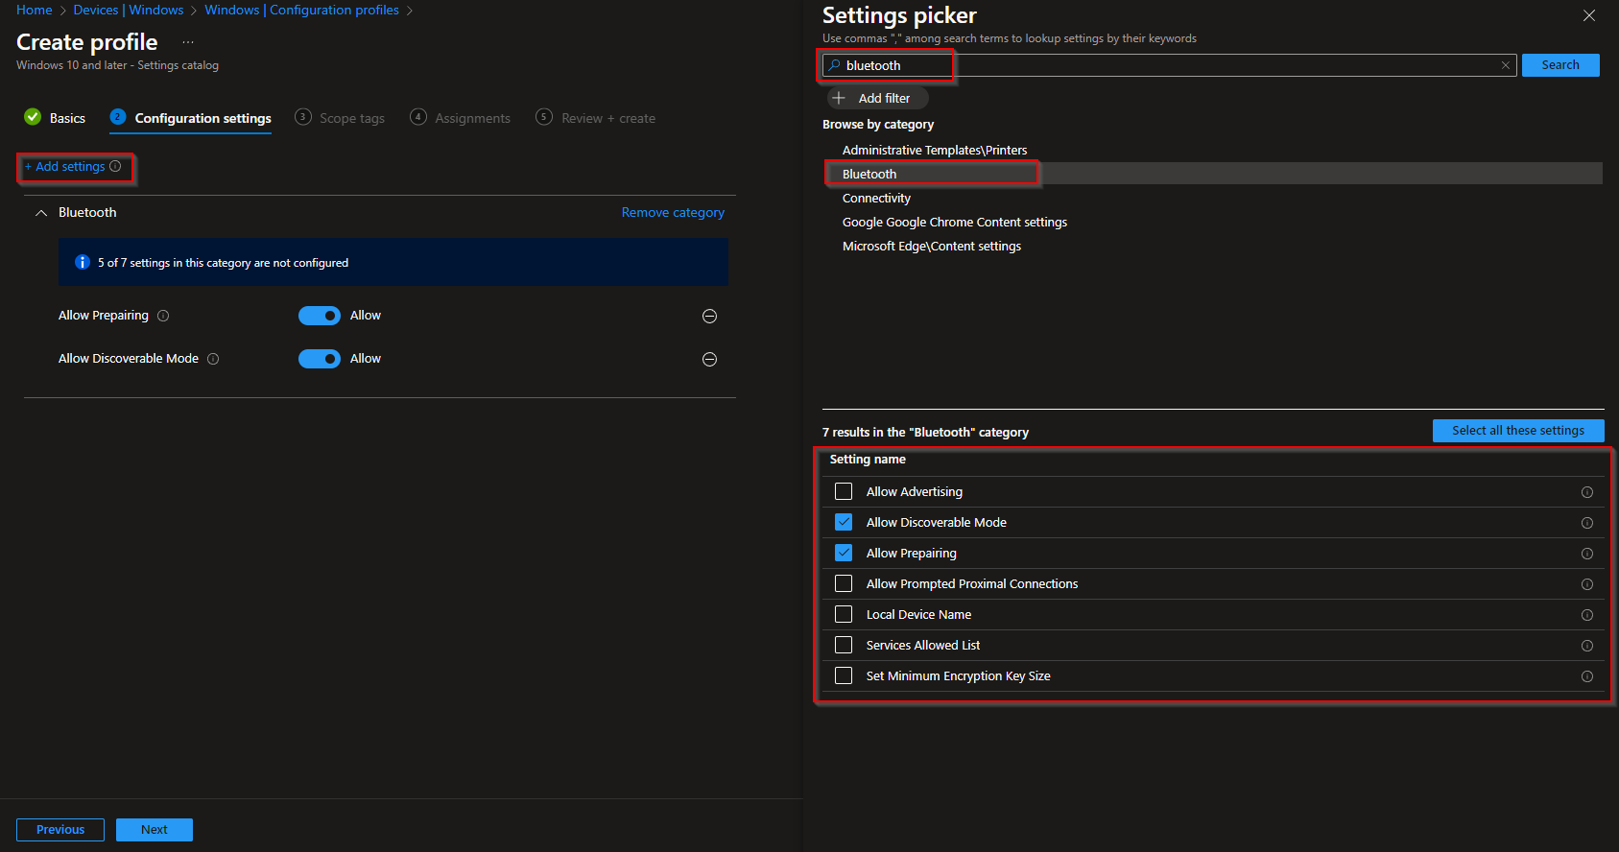Image resolution: width=1619 pixels, height=852 pixels.
Task: Click info icon for Local Device Name row
Action: (1587, 615)
